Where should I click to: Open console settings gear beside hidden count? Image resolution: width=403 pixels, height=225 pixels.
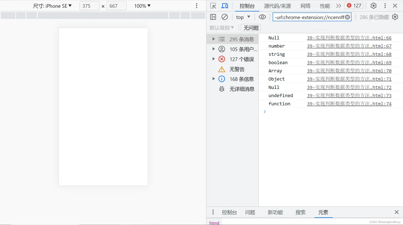pyautogui.click(x=395, y=17)
